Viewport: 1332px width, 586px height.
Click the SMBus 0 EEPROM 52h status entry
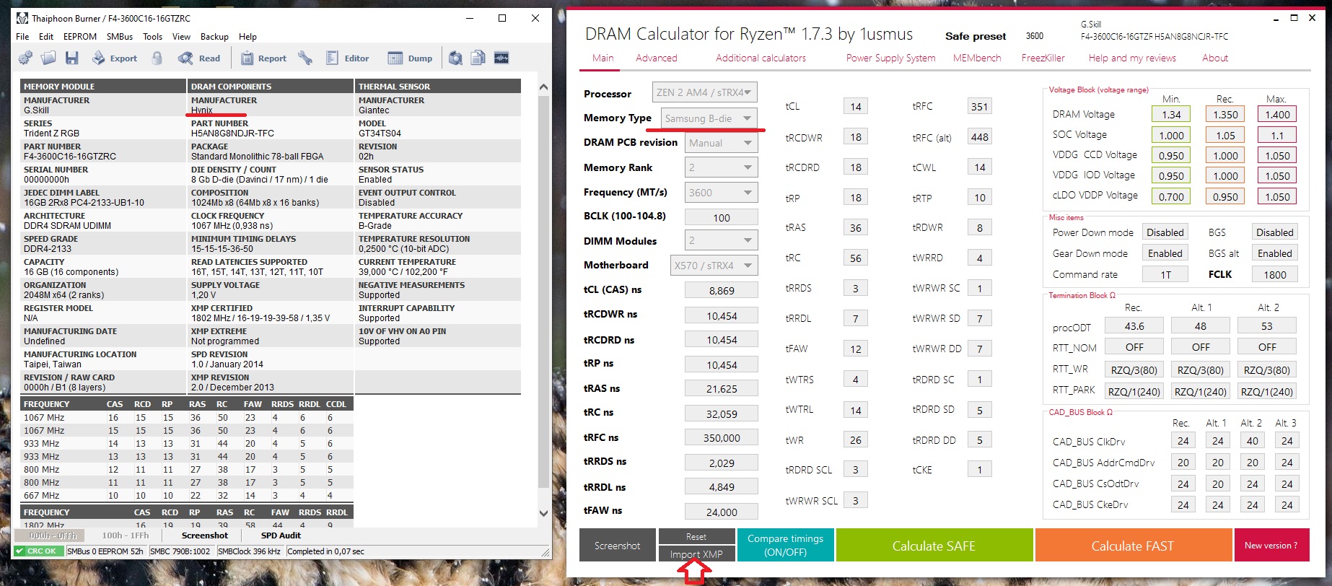(105, 551)
